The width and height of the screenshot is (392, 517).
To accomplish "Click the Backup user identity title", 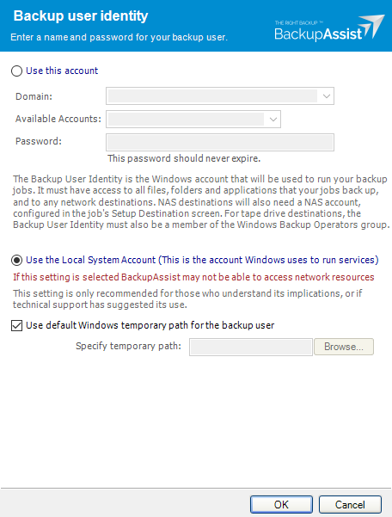I will click(81, 16).
